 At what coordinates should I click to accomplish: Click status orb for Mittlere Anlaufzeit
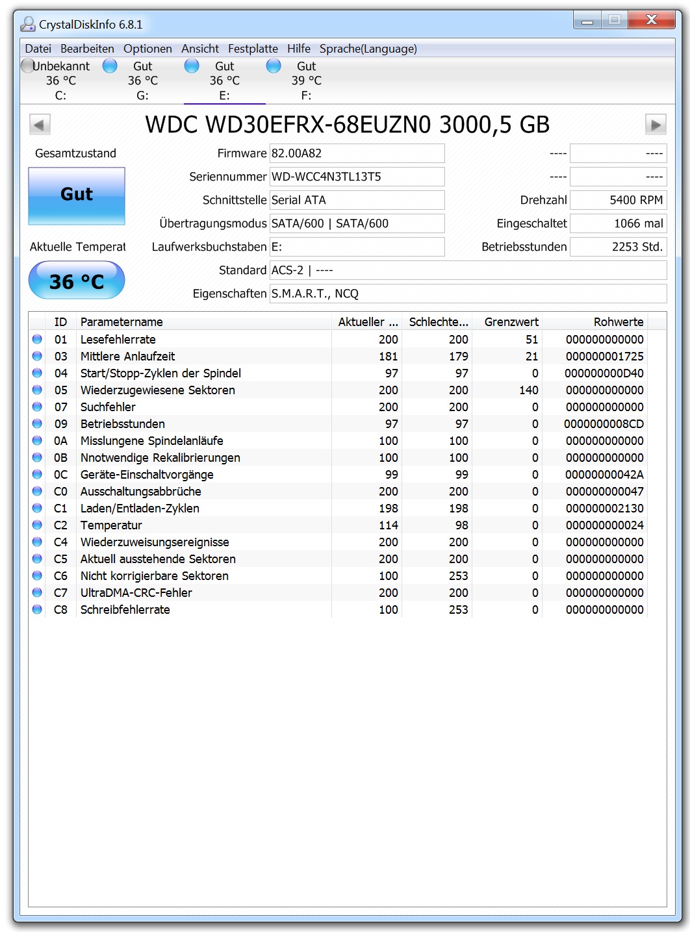[x=37, y=356]
